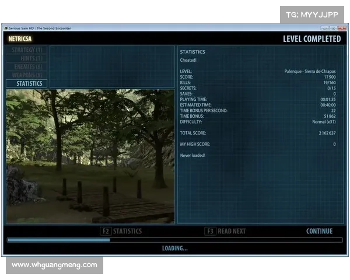Click the loading progress bar

(x=174, y=240)
